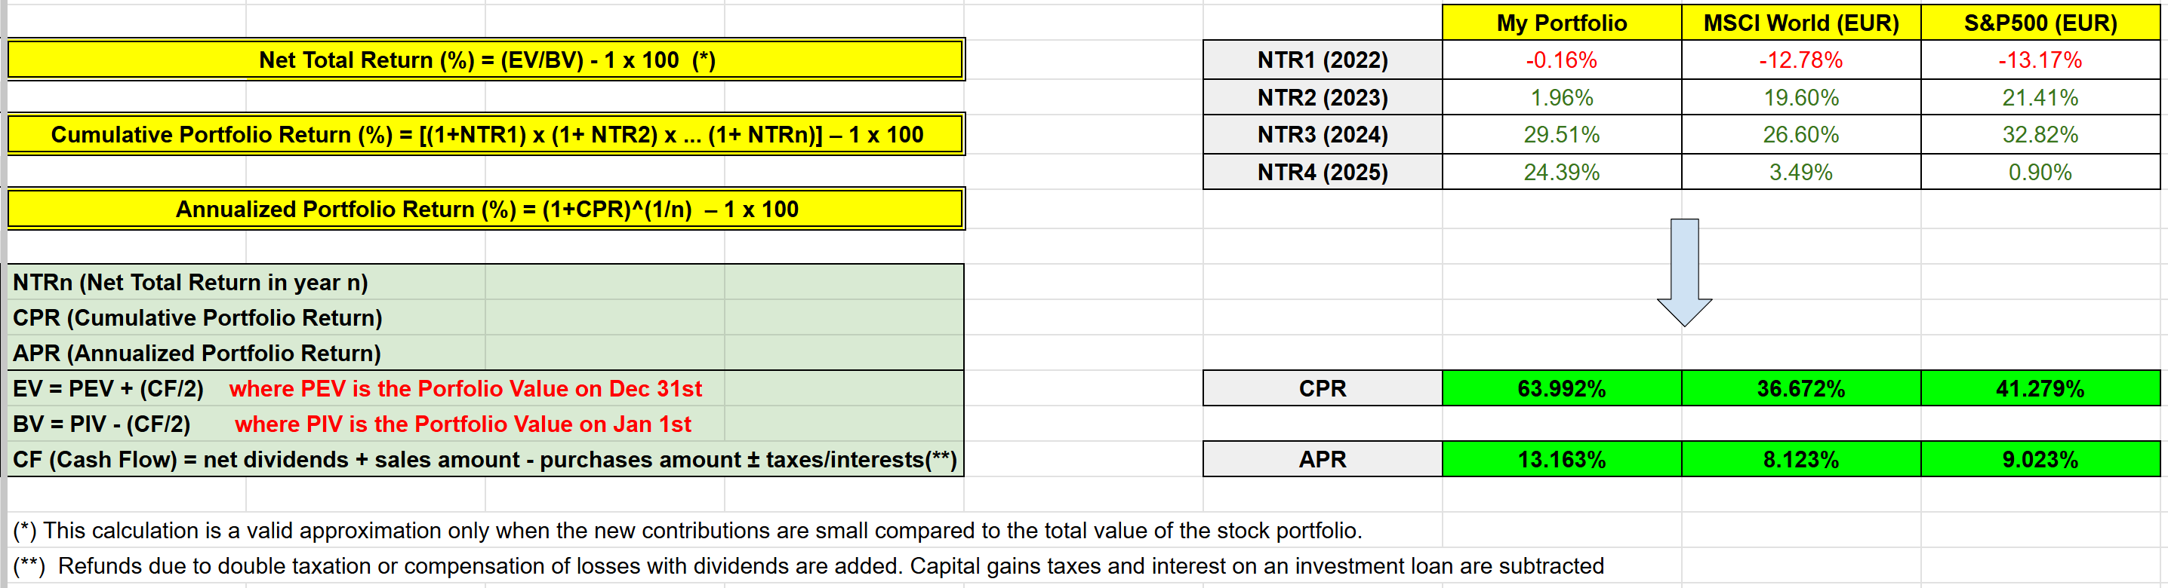This screenshot has height=588, width=2168.
Task: Select MSCI World's 19.60% return cell
Action: point(1800,97)
